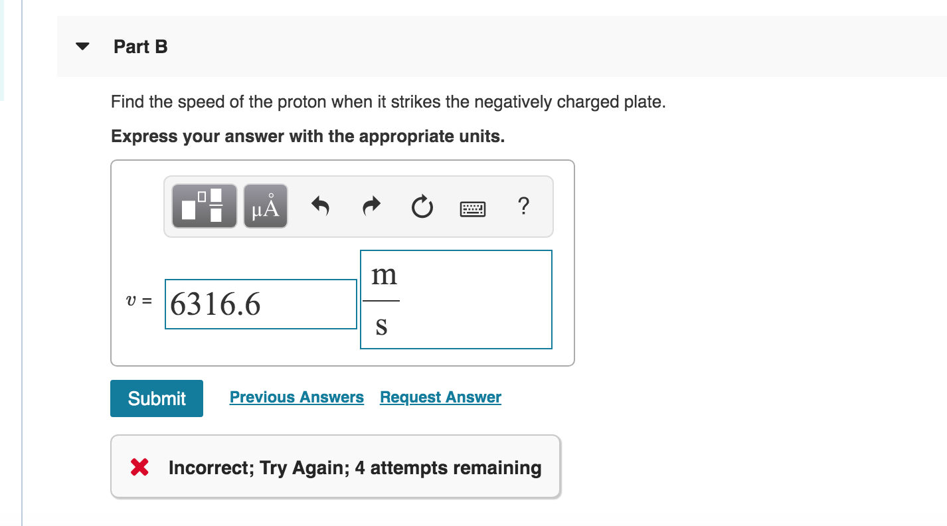Click Request Answer
The image size is (947, 526).
(440, 396)
